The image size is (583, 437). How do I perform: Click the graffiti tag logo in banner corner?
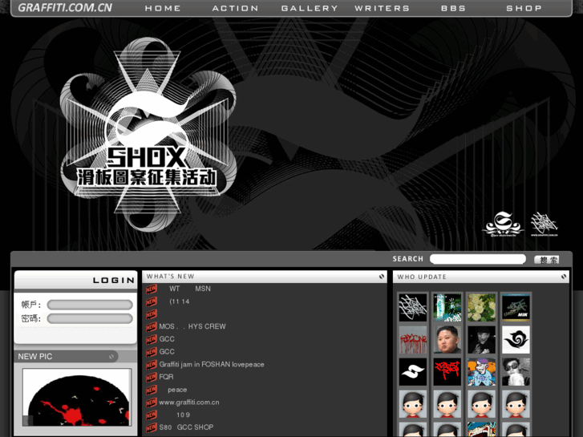tap(544, 224)
